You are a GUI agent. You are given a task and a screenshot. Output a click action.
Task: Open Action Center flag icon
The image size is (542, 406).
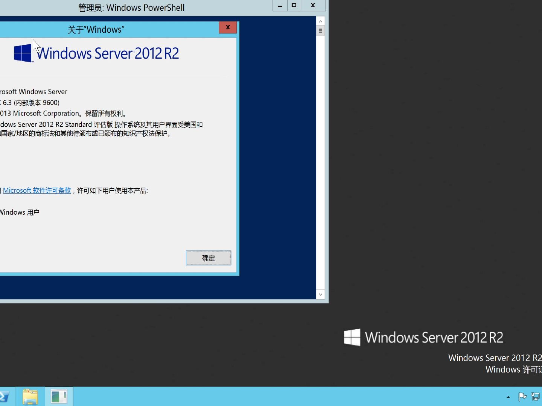point(522,397)
